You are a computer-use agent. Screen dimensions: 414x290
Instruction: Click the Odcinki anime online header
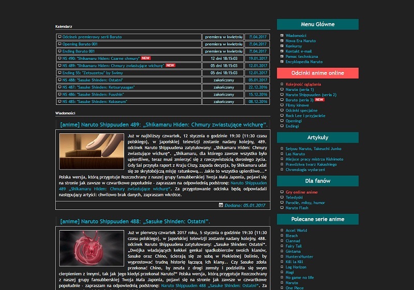318,73
